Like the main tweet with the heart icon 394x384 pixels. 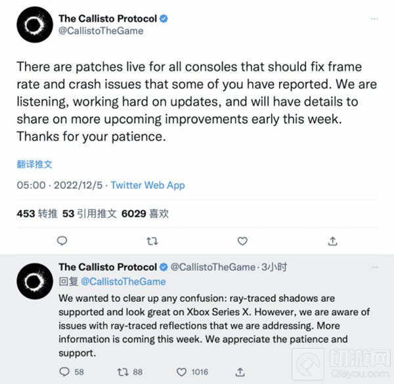coord(242,241)
